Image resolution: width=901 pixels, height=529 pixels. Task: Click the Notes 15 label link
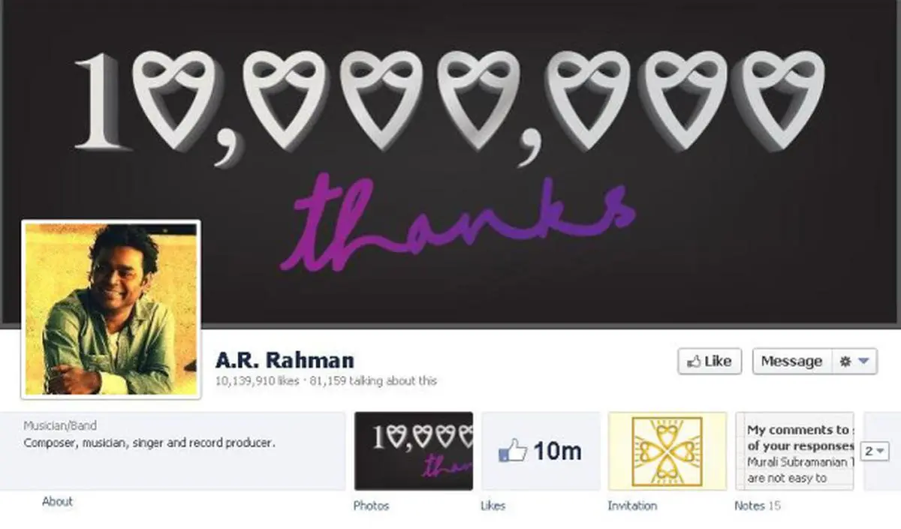757,506
